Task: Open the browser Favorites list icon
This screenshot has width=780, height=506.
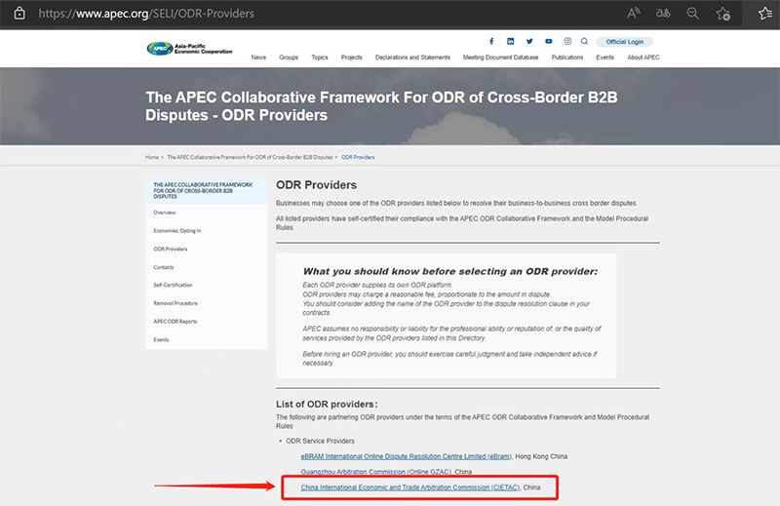Action: (765, 14)
